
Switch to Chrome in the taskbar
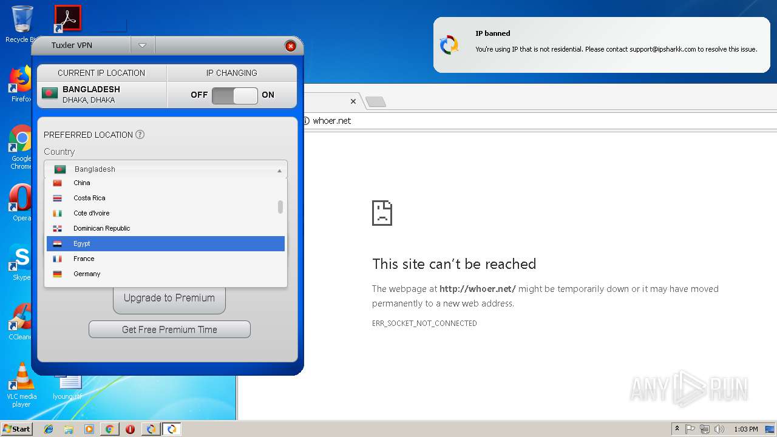(110, 429)
